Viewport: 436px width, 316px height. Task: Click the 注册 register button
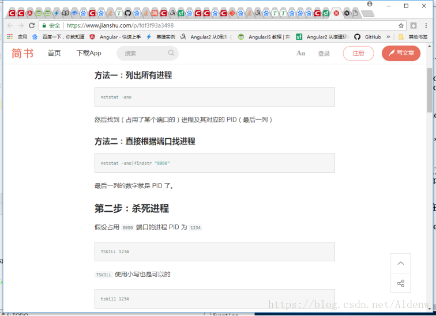pyautogui.click(x=358, y=54)
